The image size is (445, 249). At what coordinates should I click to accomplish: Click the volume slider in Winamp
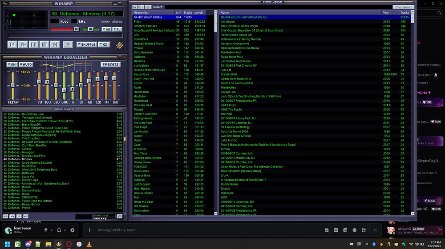(x=65, y=29)
